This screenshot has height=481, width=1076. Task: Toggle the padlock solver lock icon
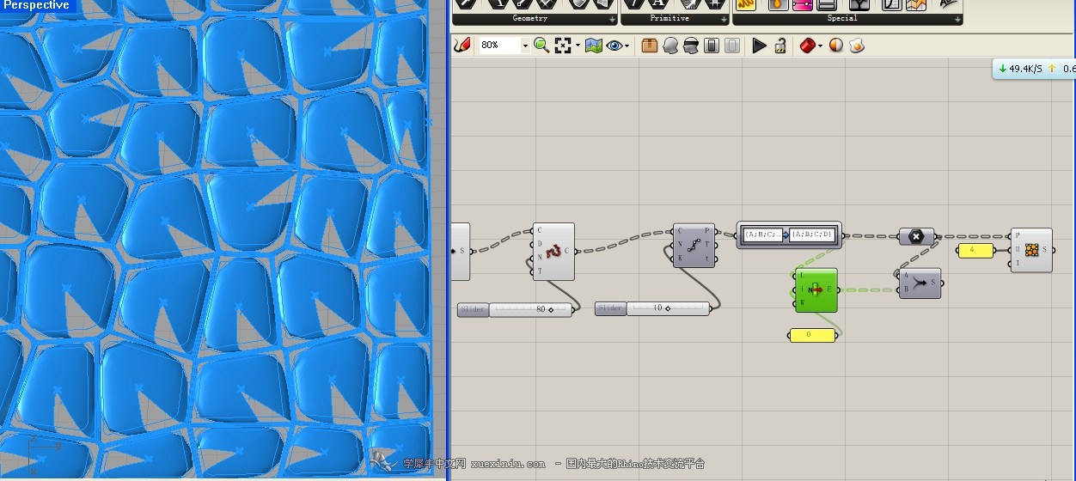tap(780, 45)
